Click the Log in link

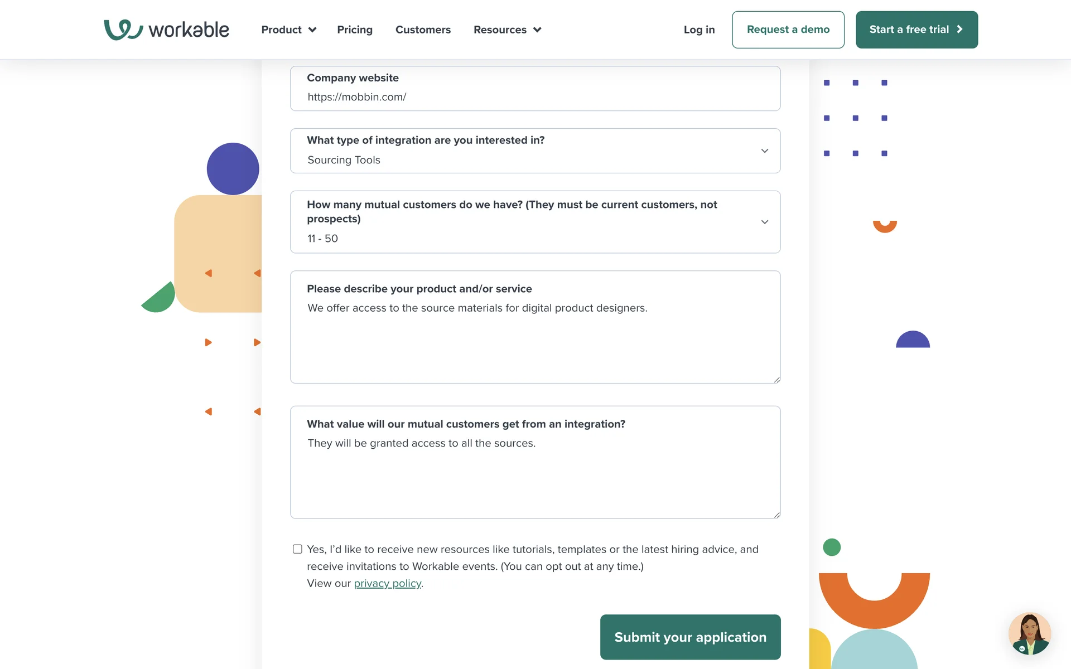point(699,30)
